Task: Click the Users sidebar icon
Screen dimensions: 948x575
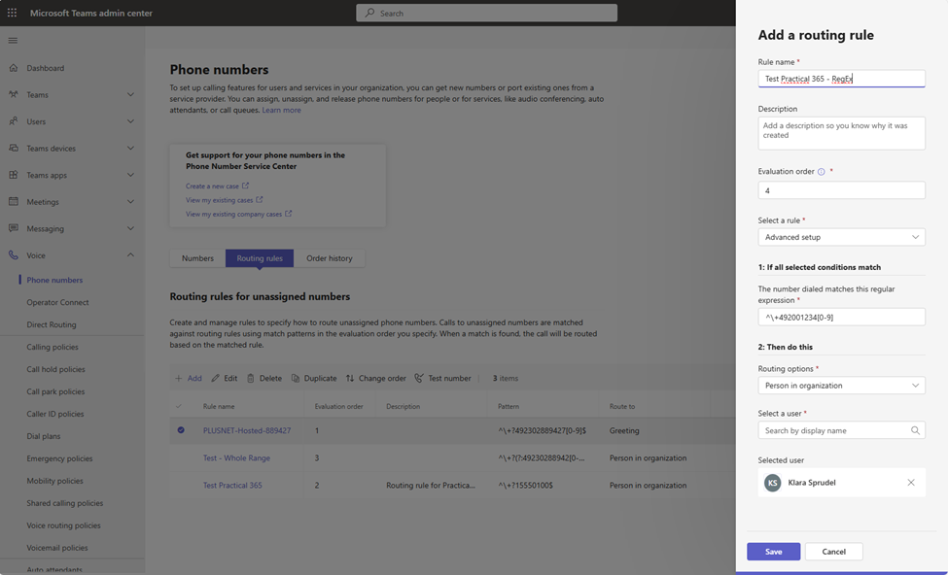Action: pos(14,121)
